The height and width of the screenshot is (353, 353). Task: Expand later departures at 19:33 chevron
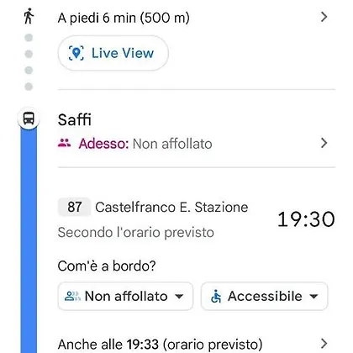click(324, 344)
